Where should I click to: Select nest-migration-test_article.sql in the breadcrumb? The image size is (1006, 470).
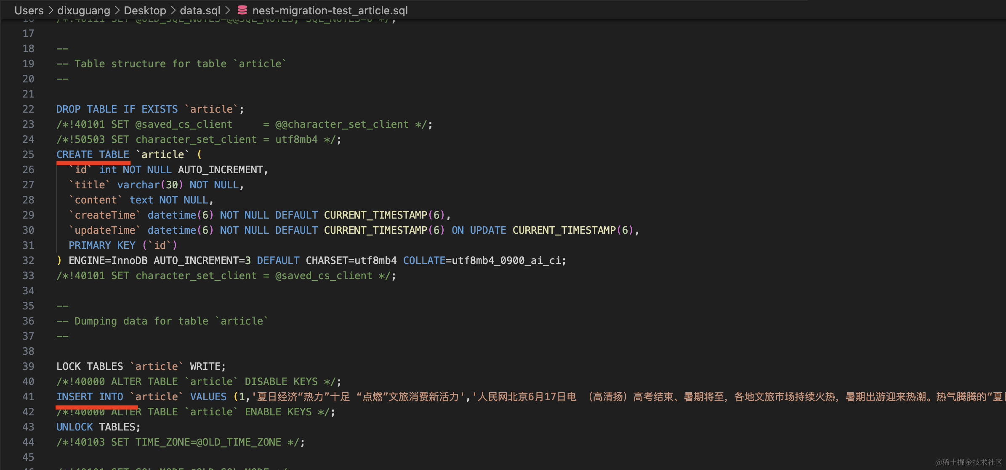[330, 10]
